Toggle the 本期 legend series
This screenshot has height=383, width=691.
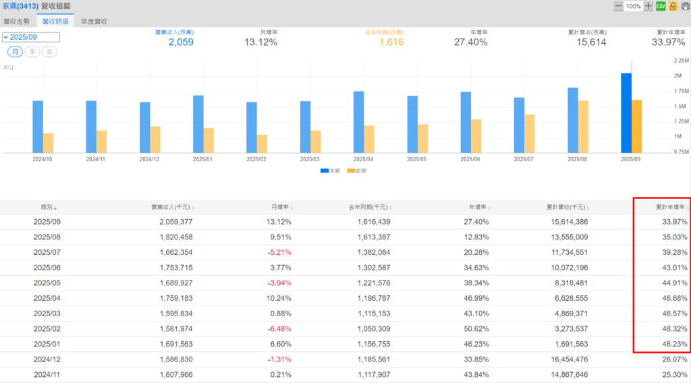pyautogui.click(x=330, y=171)
